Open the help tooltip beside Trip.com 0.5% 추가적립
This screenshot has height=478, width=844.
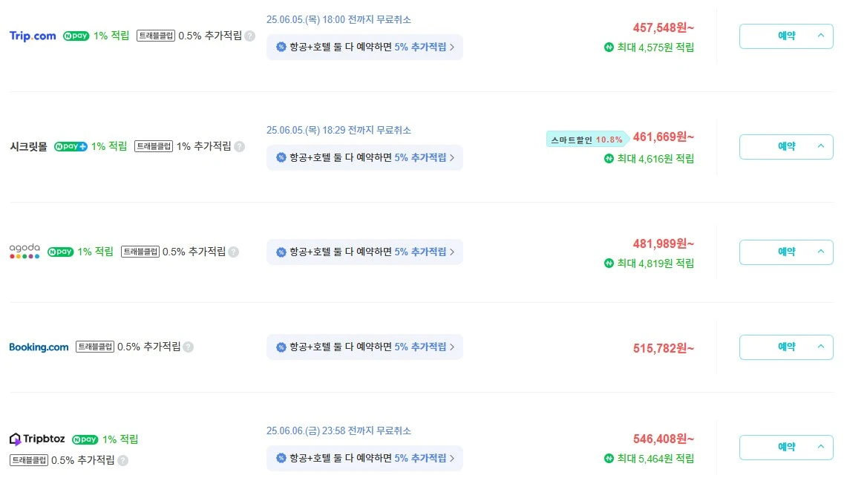(x=250, y=36)
